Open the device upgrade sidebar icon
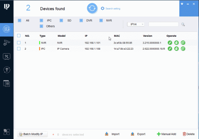 (x=6, y=70)
